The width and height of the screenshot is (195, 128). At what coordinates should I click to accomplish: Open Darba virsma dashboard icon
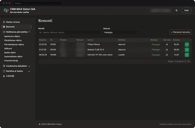click(x=4, y=22)
